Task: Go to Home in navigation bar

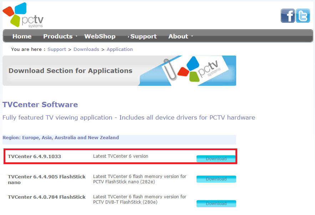Action: tap(22, 36)
